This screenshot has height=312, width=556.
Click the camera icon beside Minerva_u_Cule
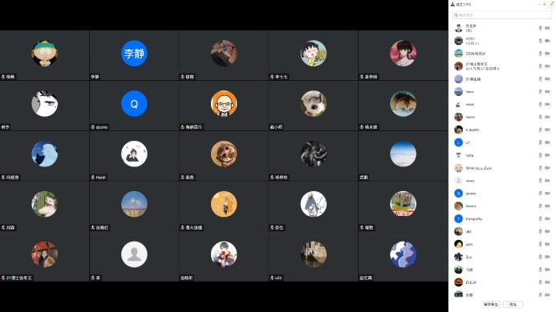(x=547, y=168)
